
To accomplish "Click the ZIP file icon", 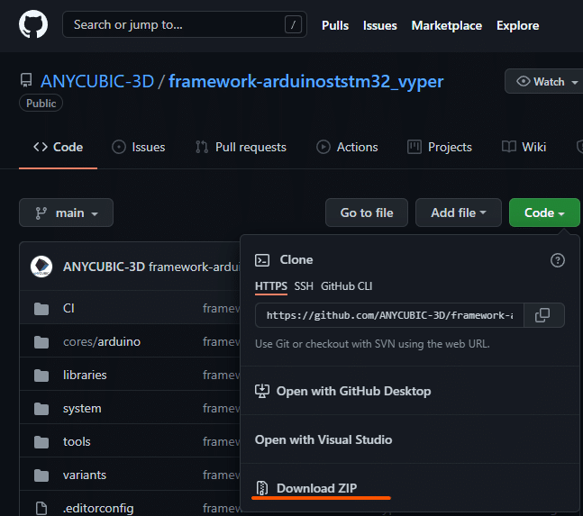I will click(x=262, y=488).
